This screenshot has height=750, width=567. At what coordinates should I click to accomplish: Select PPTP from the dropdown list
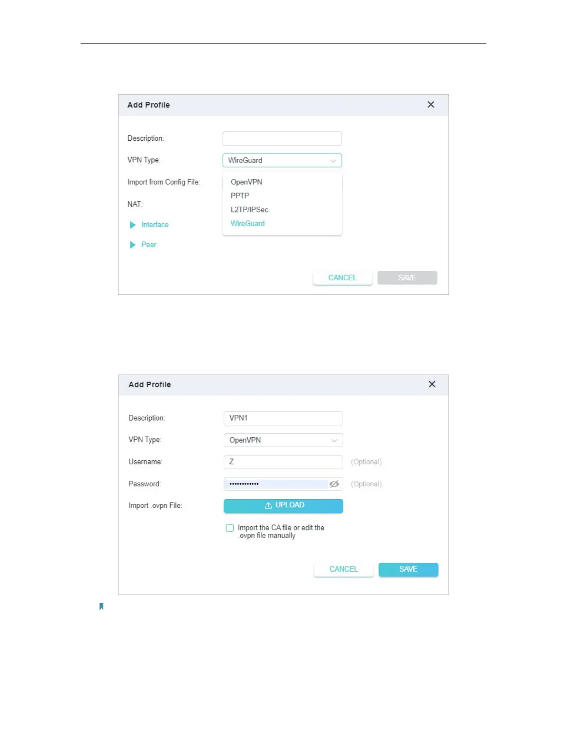tap(240, 196)
